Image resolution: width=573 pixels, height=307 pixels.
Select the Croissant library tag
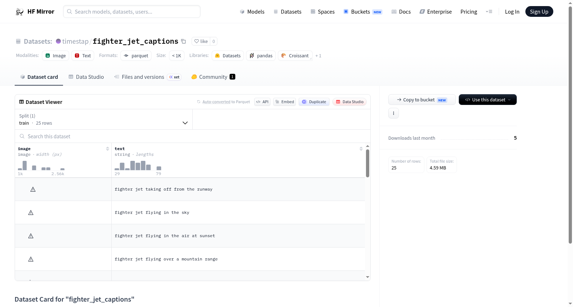tap(295, 56)
